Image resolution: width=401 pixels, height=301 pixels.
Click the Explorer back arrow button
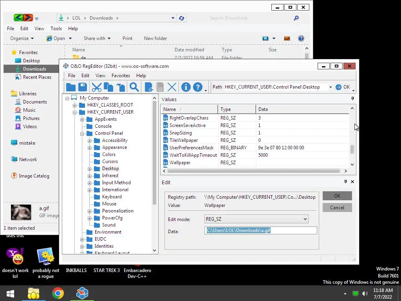18,18
